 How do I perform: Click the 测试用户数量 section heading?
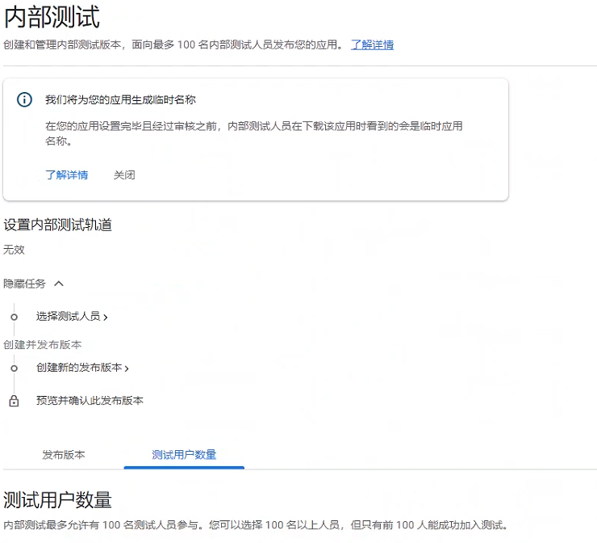click(x=57, y=500)
